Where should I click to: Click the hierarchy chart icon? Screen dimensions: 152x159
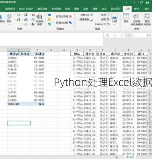(x=26, y=15)
